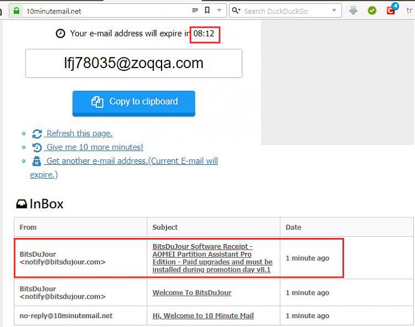
Task: Bookmark this page using bookmark icon
Action: tap(207, 11)
